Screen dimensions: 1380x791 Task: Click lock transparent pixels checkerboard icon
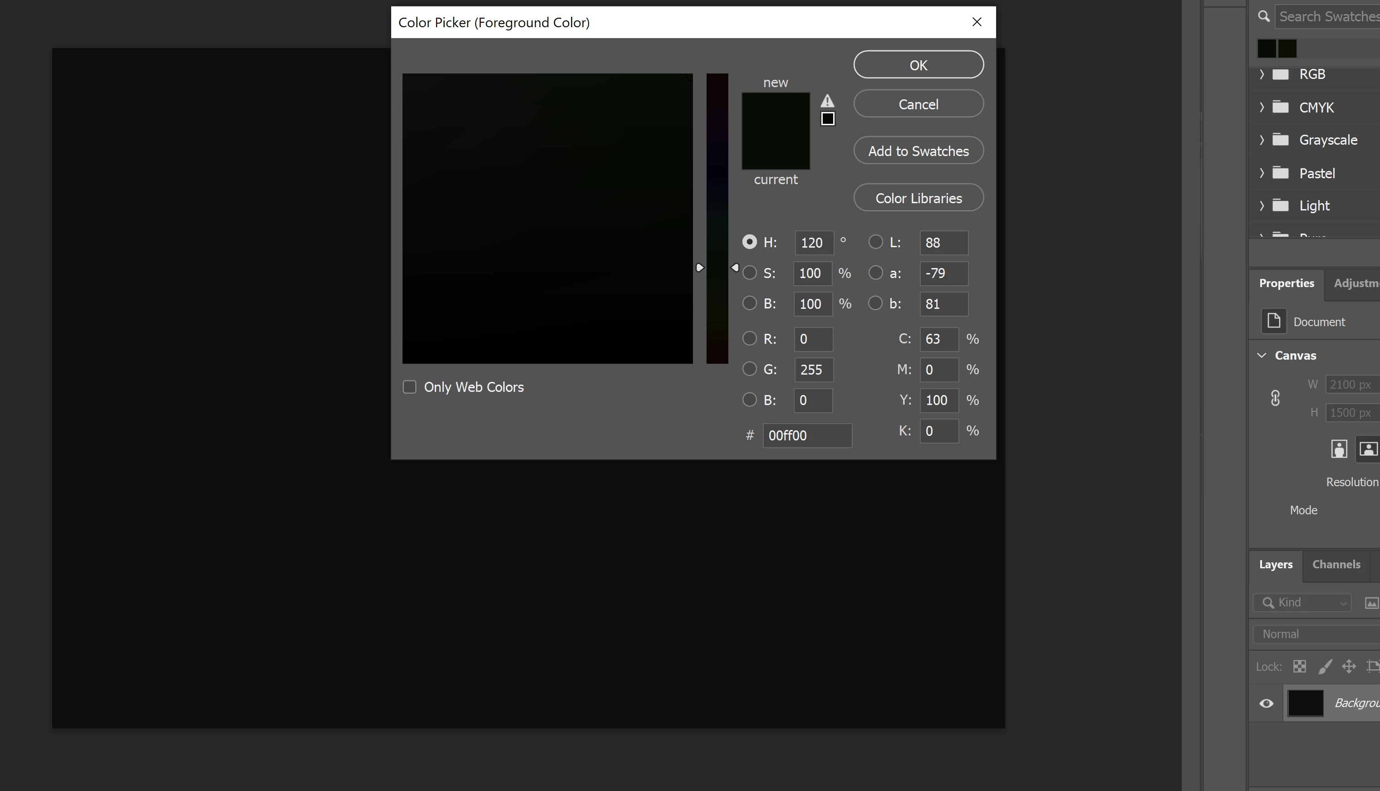point(1299,666)
